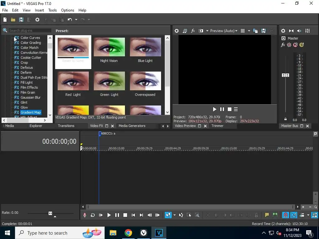
Task: Click the Master volume fader handle
Action: (x=285, y=75)
